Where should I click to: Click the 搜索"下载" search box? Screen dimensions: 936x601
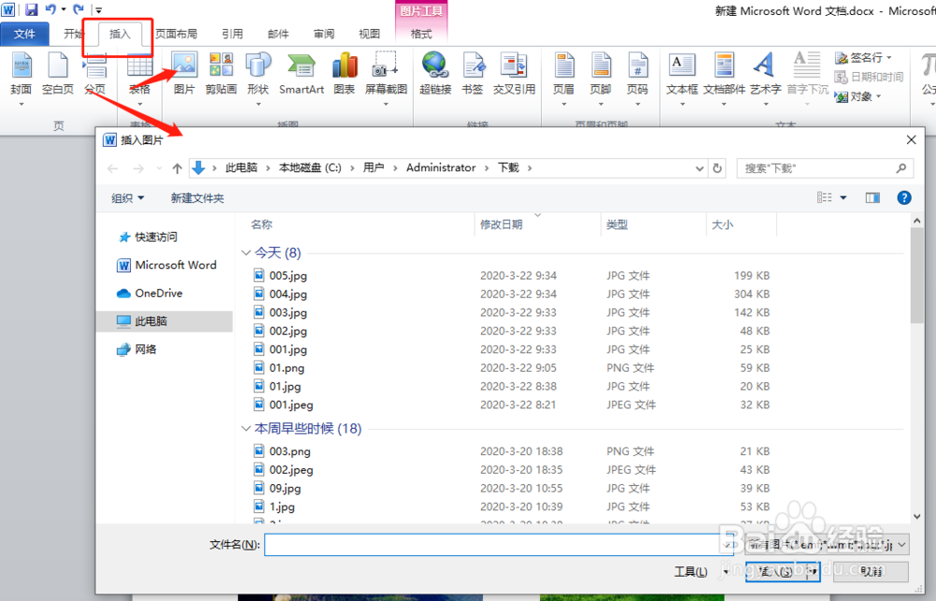[x=825, y=169]
